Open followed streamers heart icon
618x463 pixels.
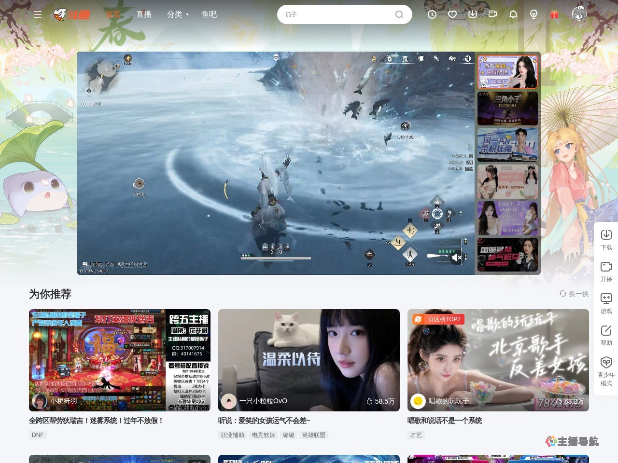pos(452,14)
